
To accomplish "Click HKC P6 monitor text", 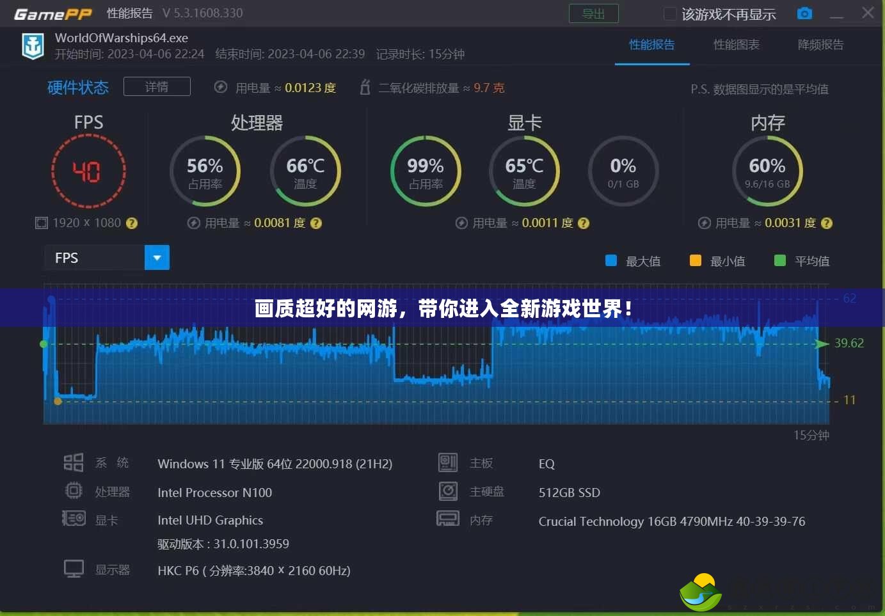I will point(254,571).
